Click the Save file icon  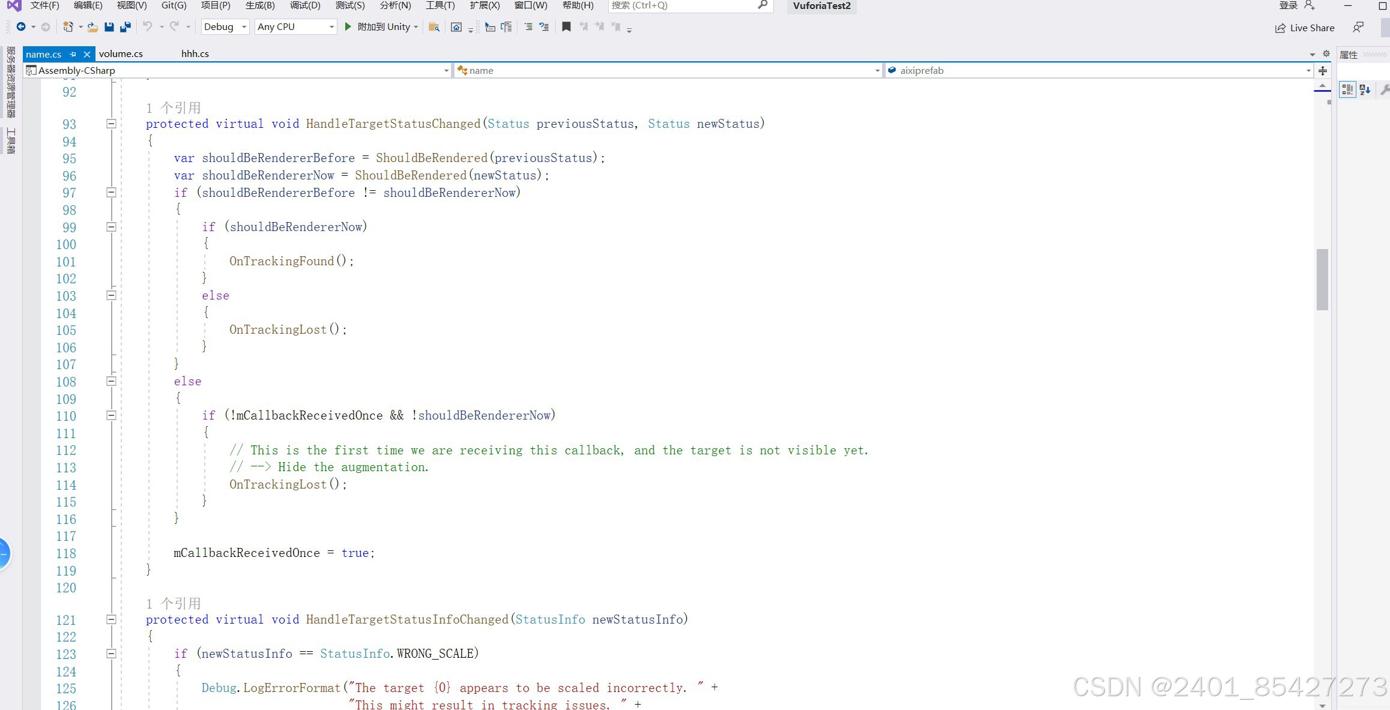click(109, 27)
